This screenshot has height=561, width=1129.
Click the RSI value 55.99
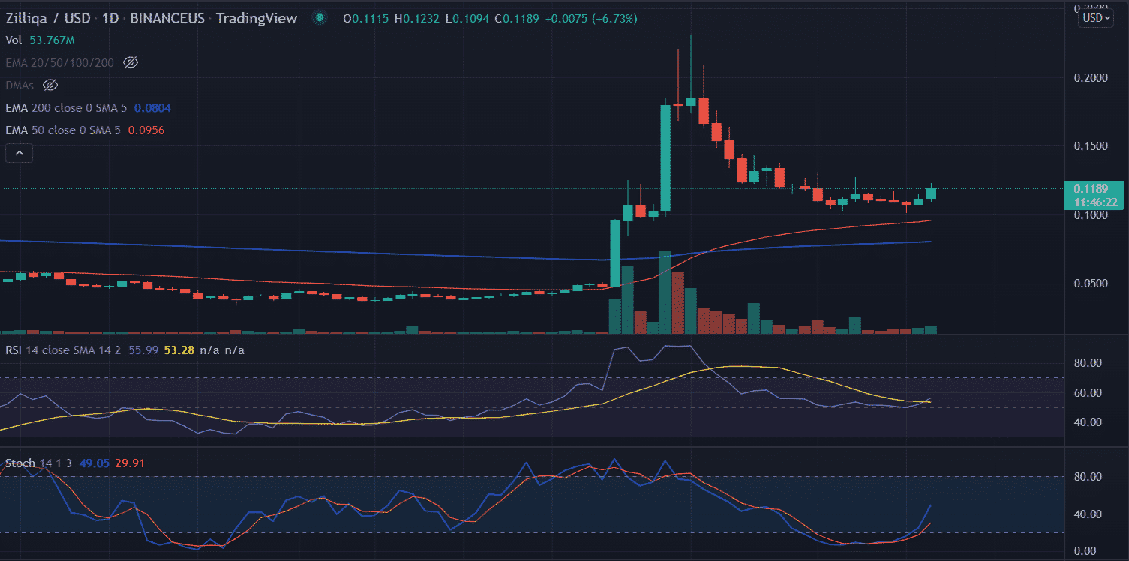(x=143, y=350)
